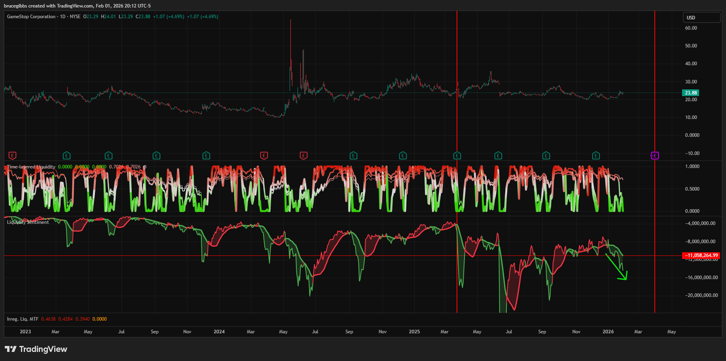Click the red earnings marker near June 2024
The image size is (726, 361).
pos(303,156)
